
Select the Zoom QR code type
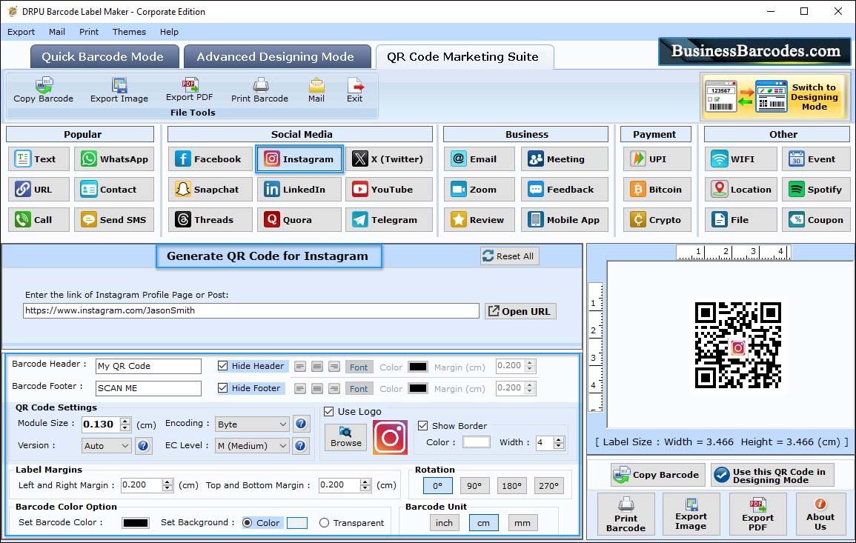coord(480,190)
